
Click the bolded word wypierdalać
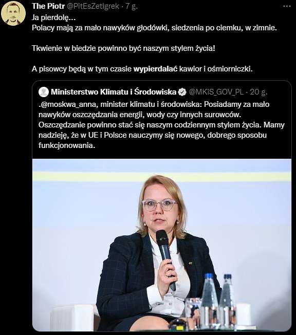pos(155,69)
